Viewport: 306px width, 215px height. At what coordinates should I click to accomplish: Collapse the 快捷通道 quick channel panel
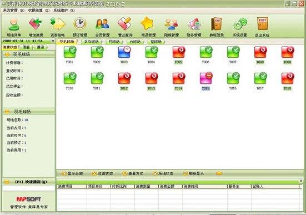(7, 182)
